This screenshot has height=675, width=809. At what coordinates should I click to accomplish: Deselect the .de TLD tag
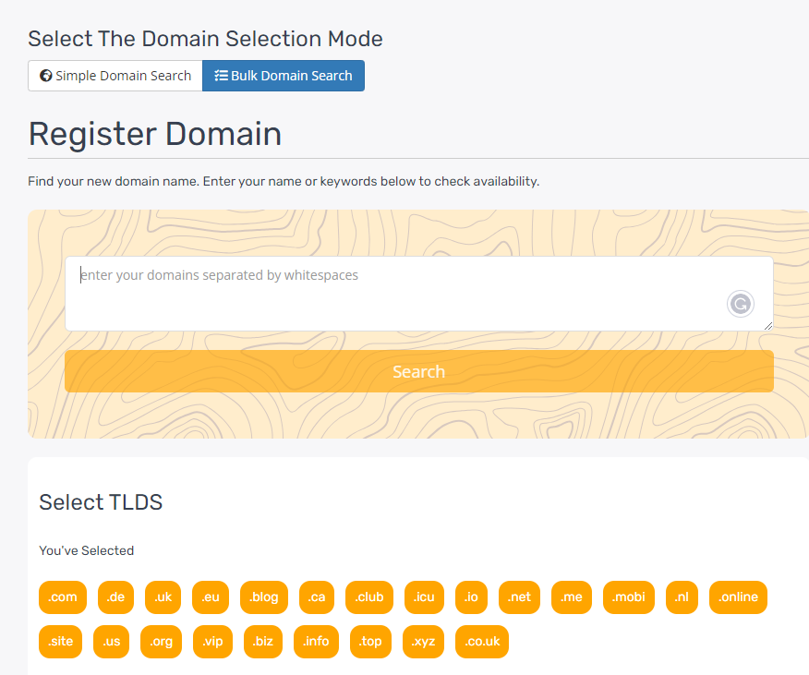pyautogui.click(x=115, y=597)
